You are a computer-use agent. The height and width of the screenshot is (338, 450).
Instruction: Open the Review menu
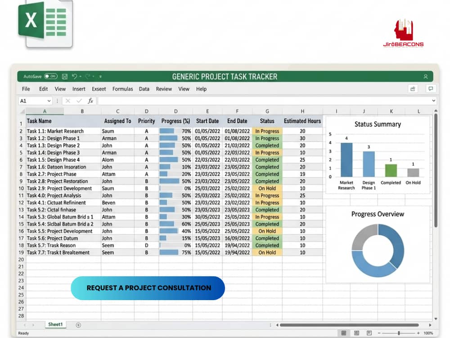164,89
